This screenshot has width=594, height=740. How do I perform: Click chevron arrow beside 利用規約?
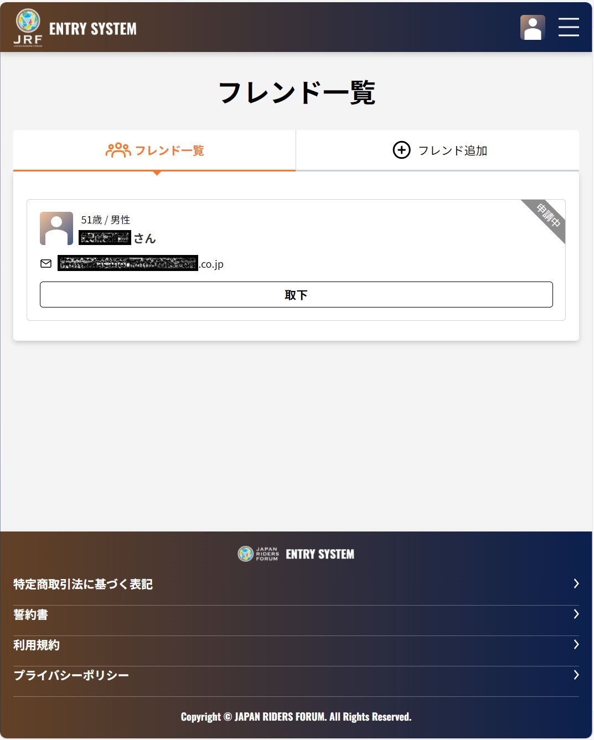coord(576,644)
